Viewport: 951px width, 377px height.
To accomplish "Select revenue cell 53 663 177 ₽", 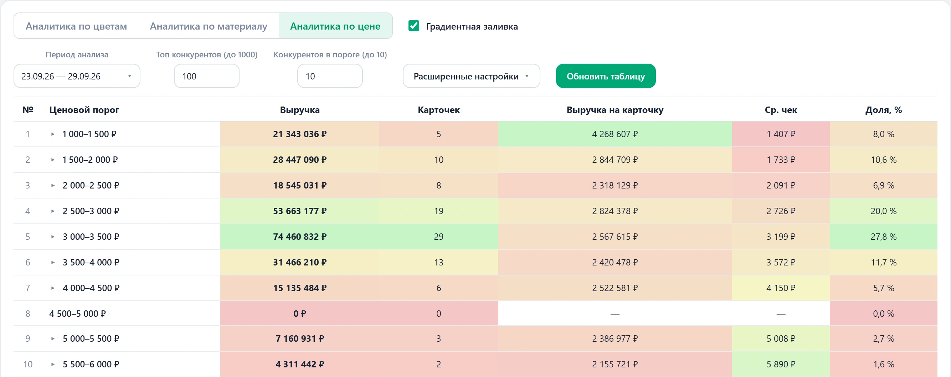I will [x=300, y=211].
